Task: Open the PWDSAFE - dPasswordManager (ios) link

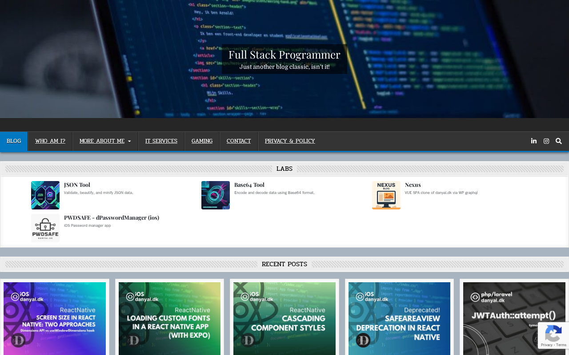Action: click(x=111, y=217)
